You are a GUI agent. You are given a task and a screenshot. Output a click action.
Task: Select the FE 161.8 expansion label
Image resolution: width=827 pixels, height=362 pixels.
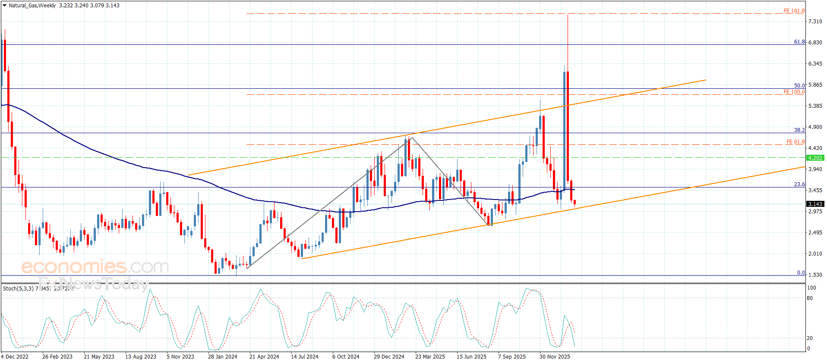click(x=794, y=11)
